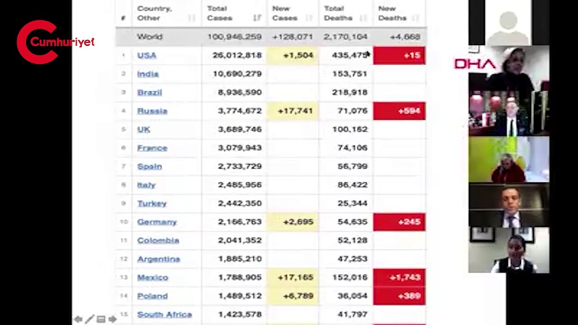
Task: Go to previous slide with left arrow
Action: click(78, 320)
